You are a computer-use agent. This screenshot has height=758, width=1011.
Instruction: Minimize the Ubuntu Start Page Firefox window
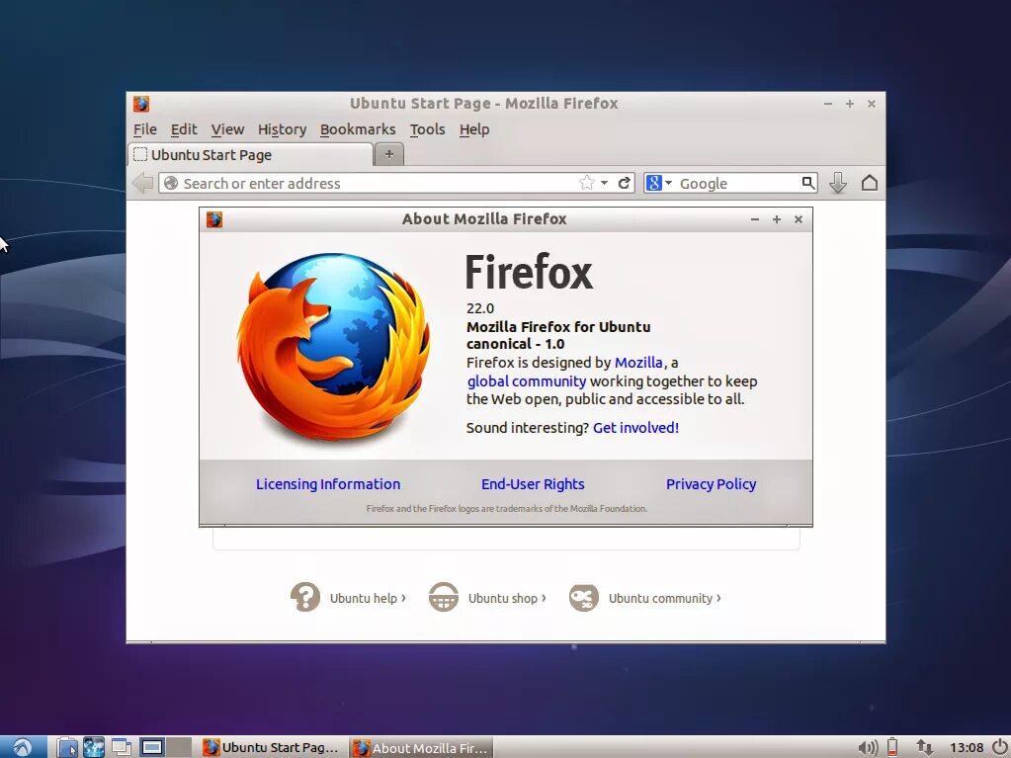828,103
